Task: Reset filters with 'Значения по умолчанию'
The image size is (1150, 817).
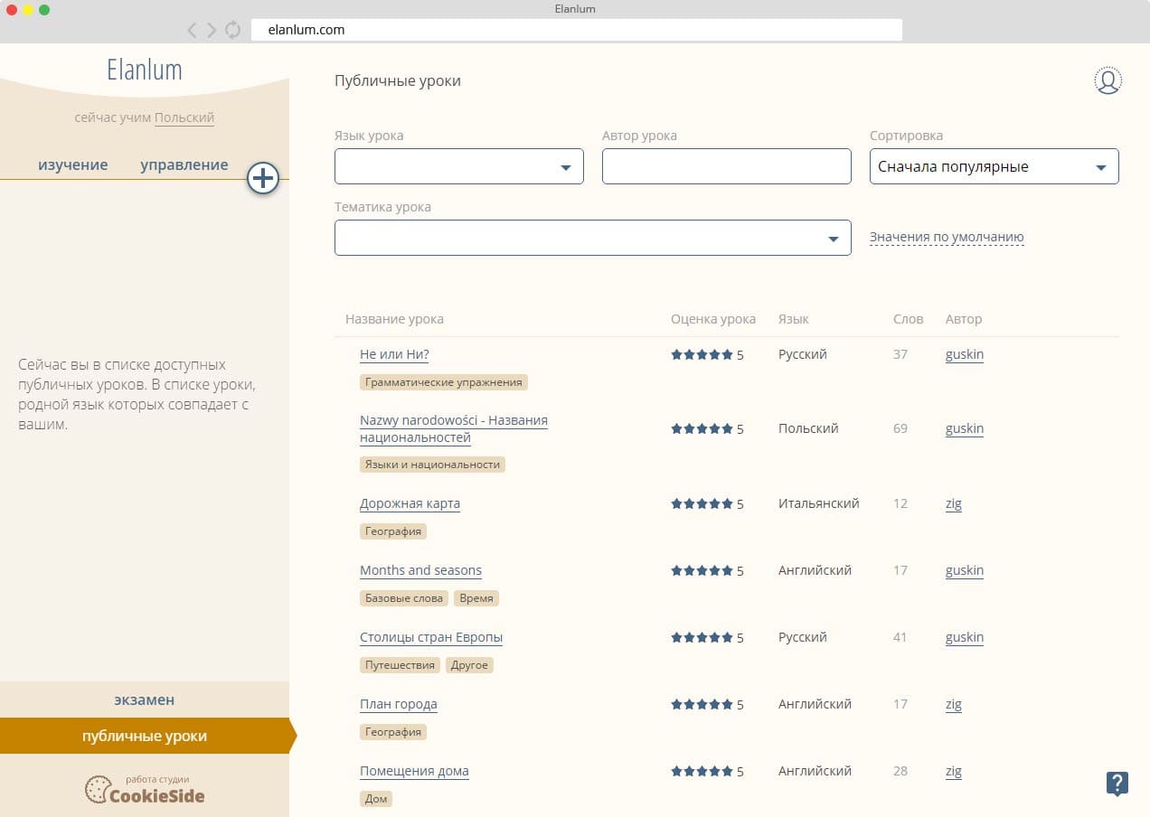Action: [x=947, y=238]
